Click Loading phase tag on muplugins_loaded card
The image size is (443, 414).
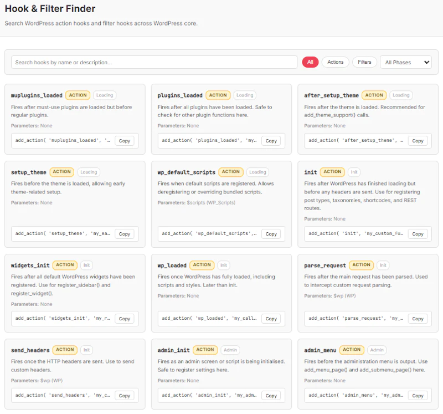(105, 95)
